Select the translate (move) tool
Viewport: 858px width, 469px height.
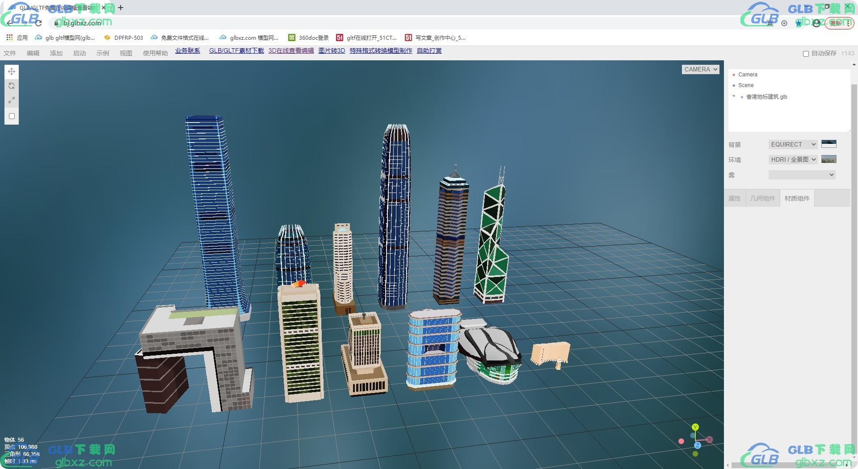pos(12,71)
